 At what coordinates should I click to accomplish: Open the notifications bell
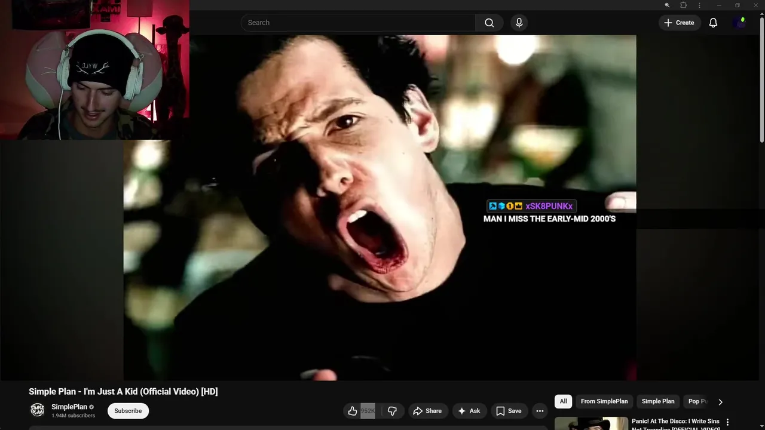click(713, 23)
